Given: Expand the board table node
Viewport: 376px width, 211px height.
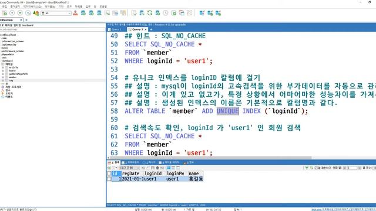Looking at the screenshot, I should [3, 71].
